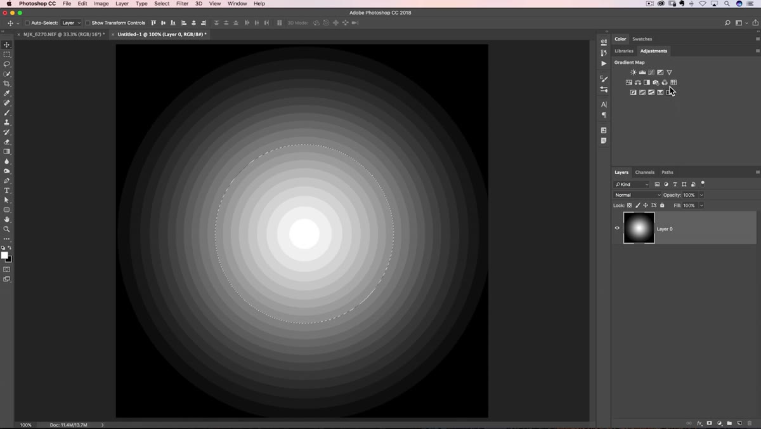Select the Horizontal Type tool
The width and height of the screenshot is (761, 429).
tap(7, 190)
